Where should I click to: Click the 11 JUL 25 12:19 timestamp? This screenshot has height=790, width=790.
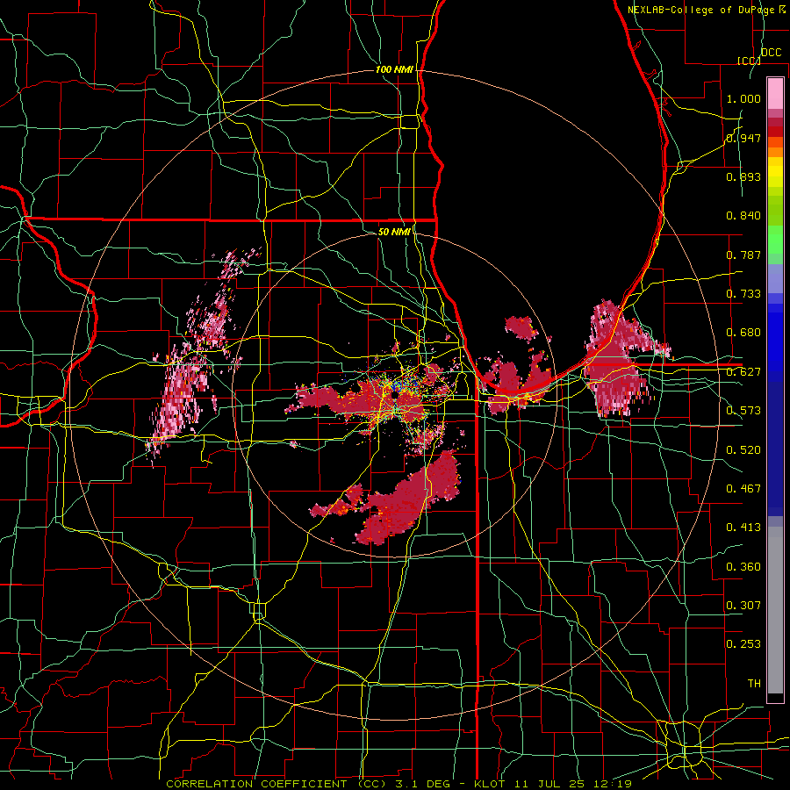[573, 784]
